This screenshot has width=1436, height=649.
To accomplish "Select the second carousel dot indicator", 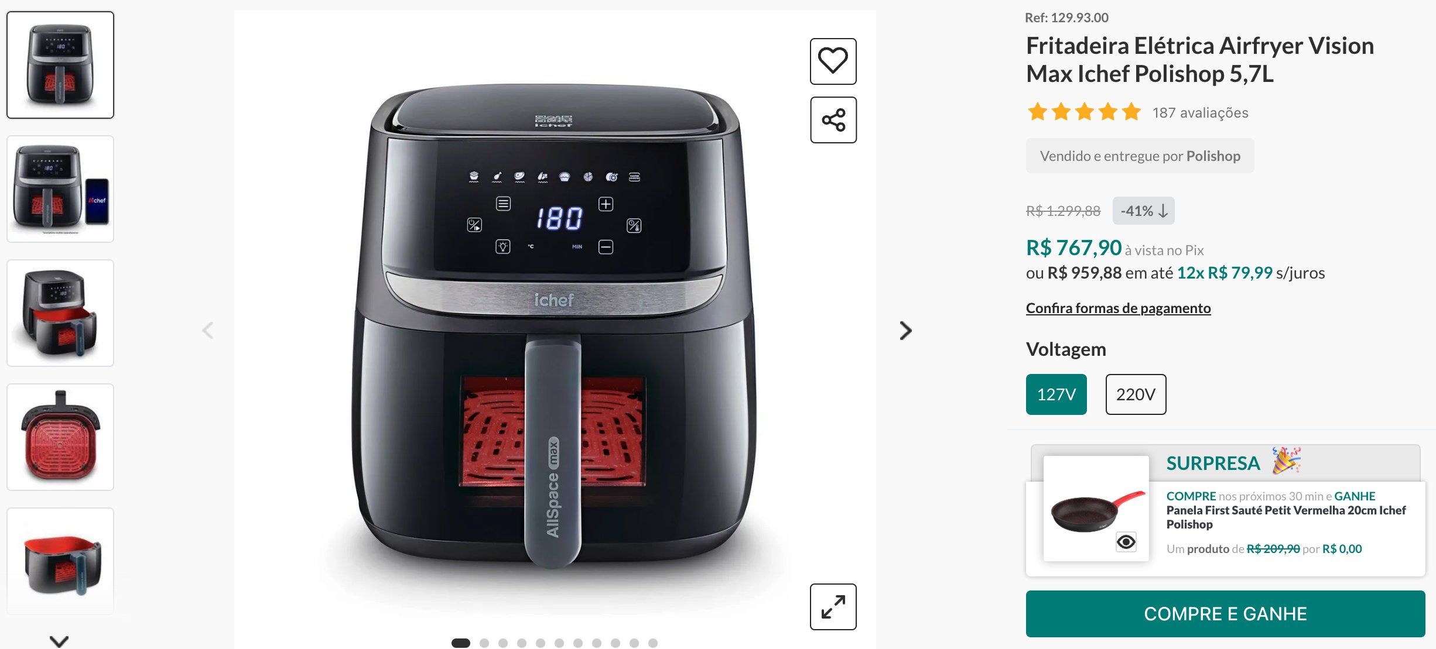I will [x=484, y=643].
